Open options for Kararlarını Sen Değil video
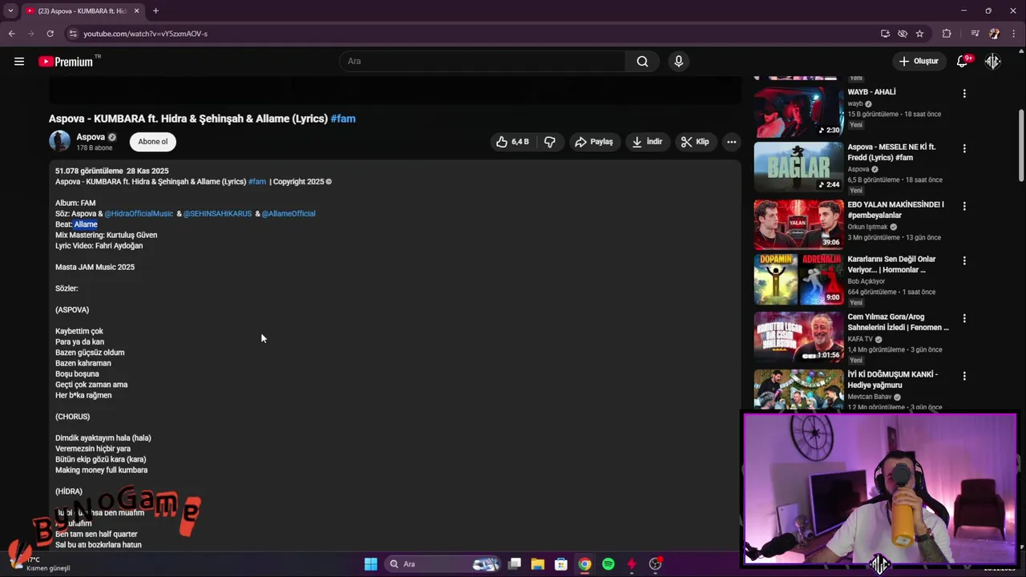The image size is (1026, 577). pos(964,260)
